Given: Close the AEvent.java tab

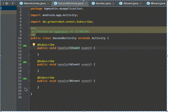Looking at the screenshot, I should 141,4.
